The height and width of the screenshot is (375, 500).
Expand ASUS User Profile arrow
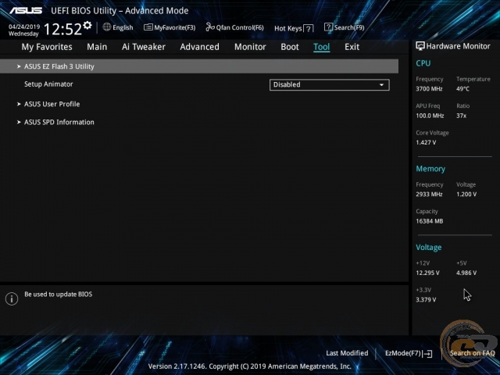(19, 104)
